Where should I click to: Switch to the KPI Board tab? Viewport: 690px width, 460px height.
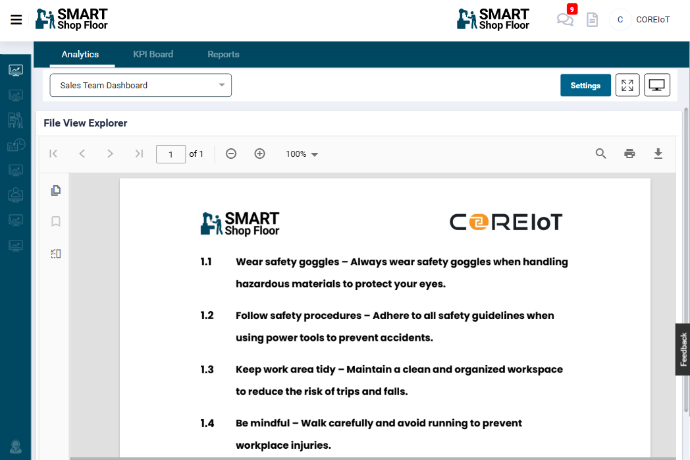point(153,54)
